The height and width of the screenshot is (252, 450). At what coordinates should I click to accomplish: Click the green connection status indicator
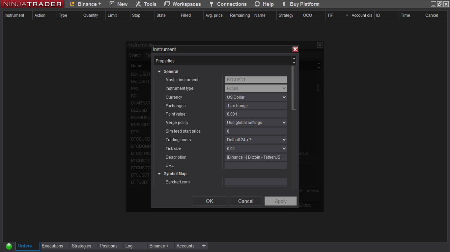9,246
